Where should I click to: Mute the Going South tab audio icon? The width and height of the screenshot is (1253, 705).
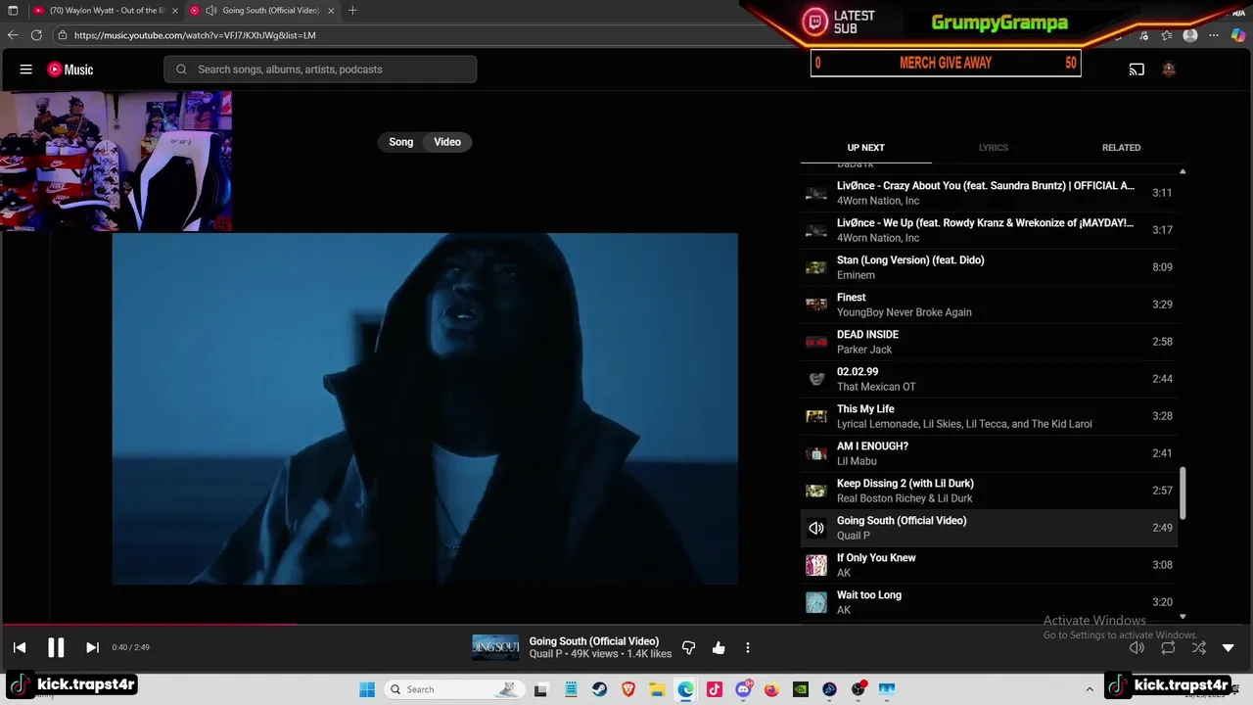pyautogui.click(x=210, y=11)
